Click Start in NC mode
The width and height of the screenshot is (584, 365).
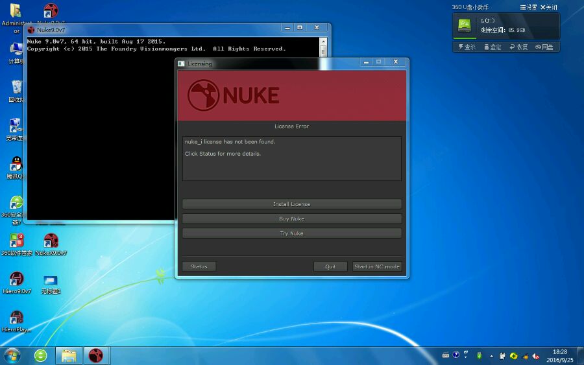377,266
